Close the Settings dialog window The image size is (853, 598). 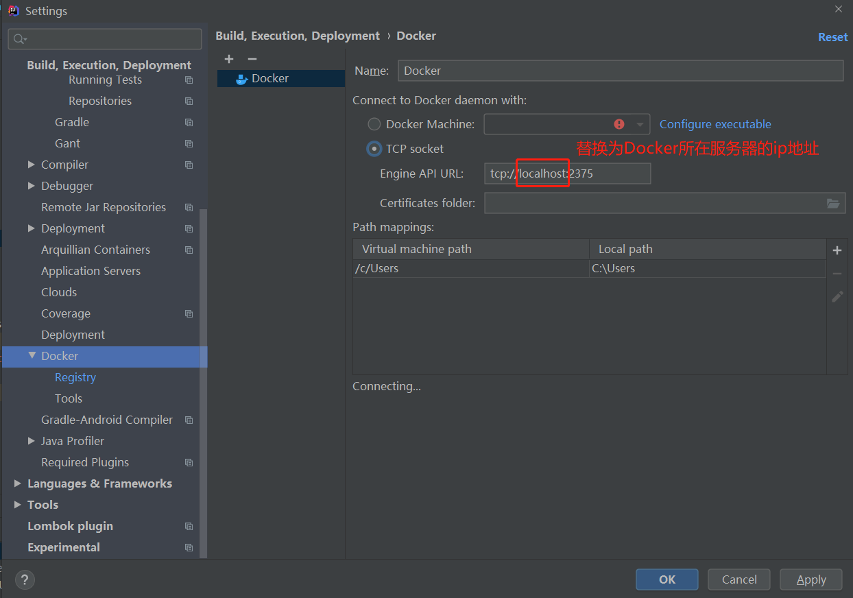pos(839,10)
